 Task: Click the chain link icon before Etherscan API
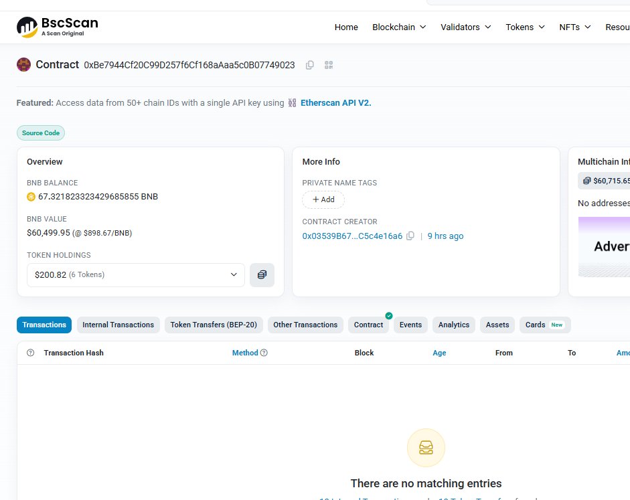tap(292, 103)
